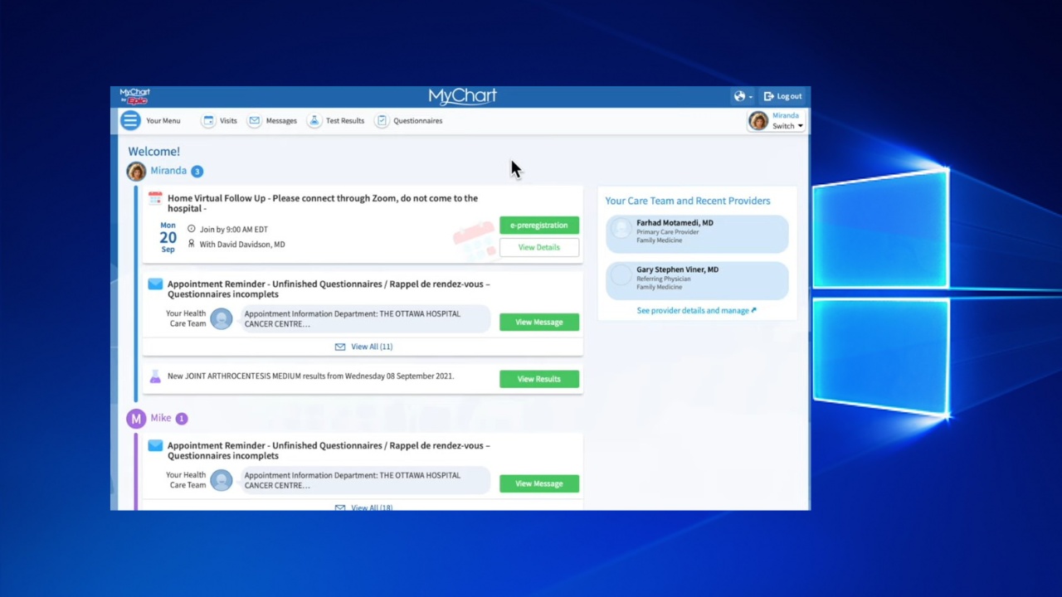
Task: Click the health care team avatar in Miranda's message
Action: pyautogui.click(x=222, y=319)
